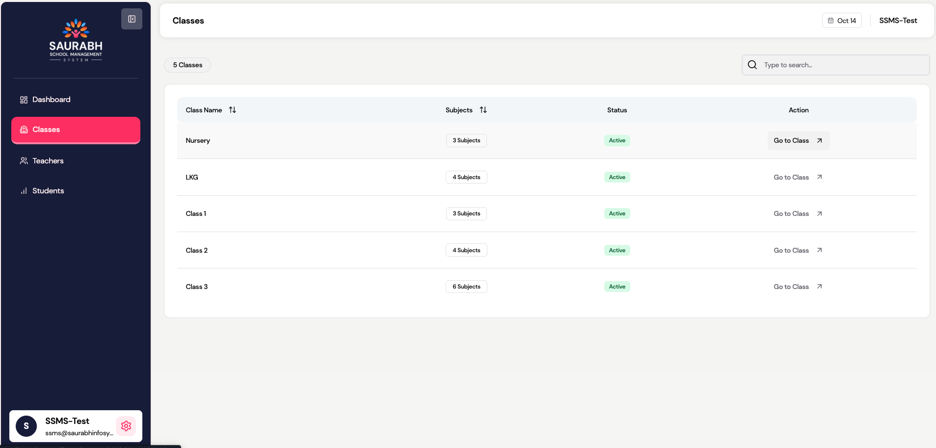Click the arrow icon in the LKG row
The height and width of the screenshot is (448, 936).
pos(819,177)
